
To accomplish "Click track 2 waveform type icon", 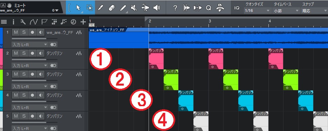I will (79, 53).
